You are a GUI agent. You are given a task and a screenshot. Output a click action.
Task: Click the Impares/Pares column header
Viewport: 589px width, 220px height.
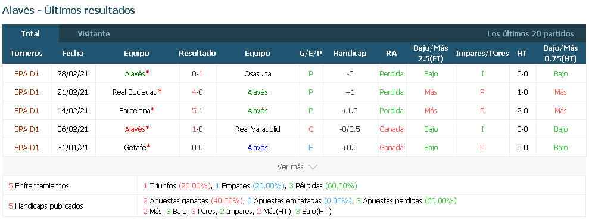[482, 54]
